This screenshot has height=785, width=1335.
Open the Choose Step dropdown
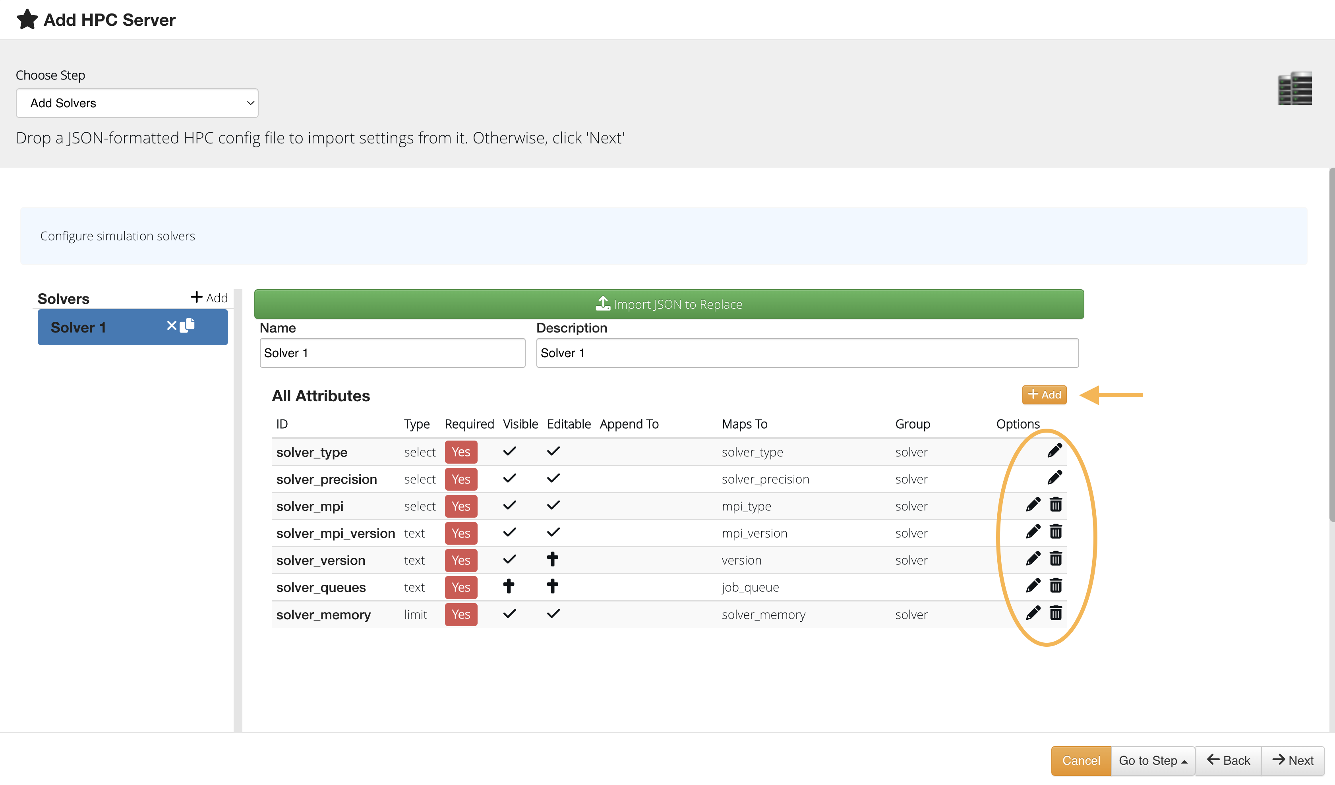(137, 103)
